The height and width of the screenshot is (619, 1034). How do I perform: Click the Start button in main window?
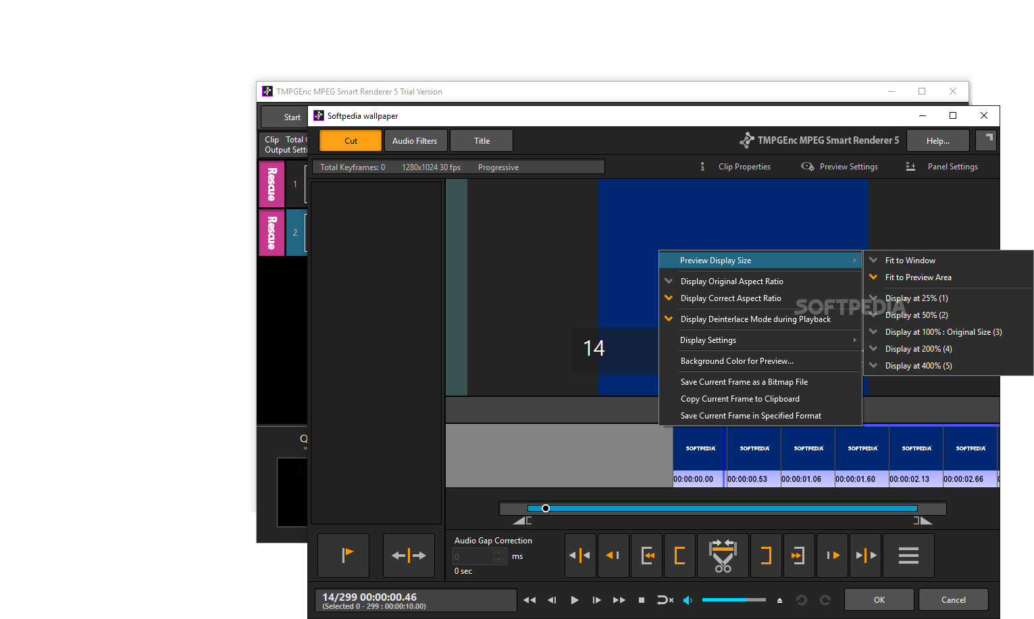[x=284, y=117]
